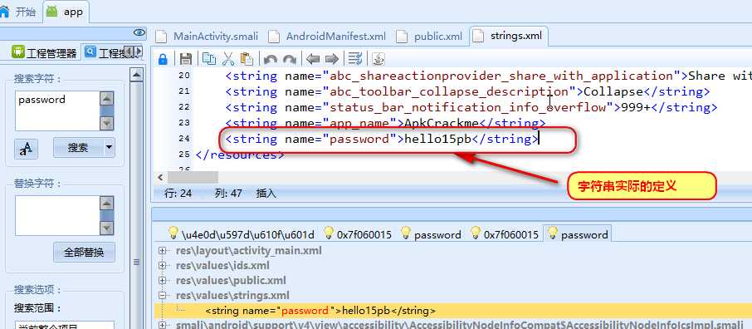Expand the res\values\public.xml result node
This screenshot has width=752, height=329.
click(x=162, y=281)
